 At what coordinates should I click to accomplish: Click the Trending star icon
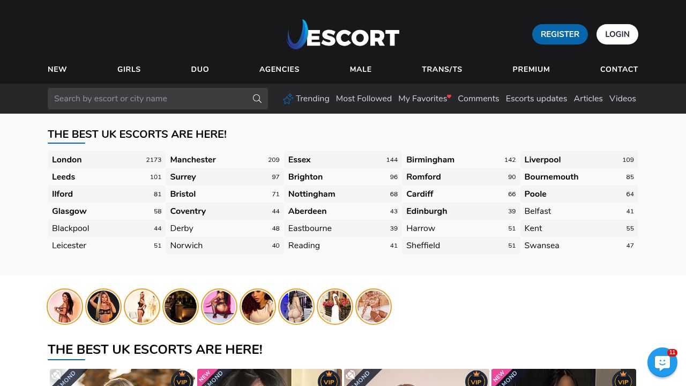click(288, 99)
